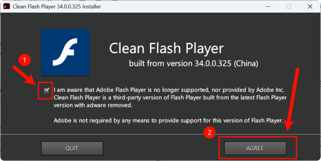Click the "Clean Flash Player is a third-party version" sentence
Image resolution: width=321 pixels, height=161 pixels.
point(170,98)
